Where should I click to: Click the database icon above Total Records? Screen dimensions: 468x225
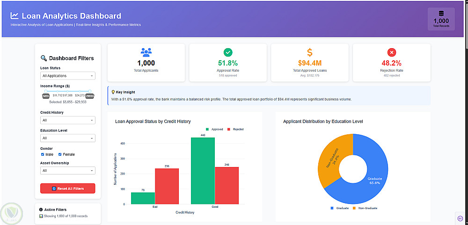pyautogui.click(x=441, y=14)
